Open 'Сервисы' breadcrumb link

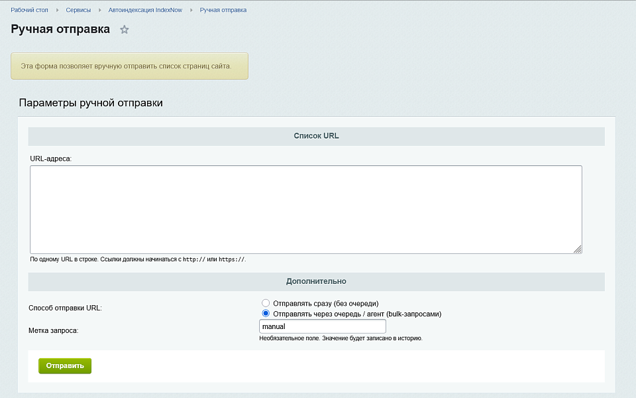pos(78,11)
